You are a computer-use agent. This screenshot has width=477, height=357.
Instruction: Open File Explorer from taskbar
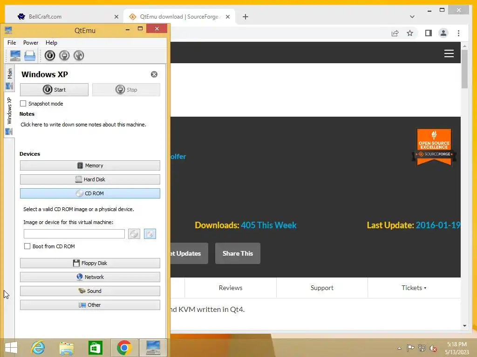pos(67,348)
